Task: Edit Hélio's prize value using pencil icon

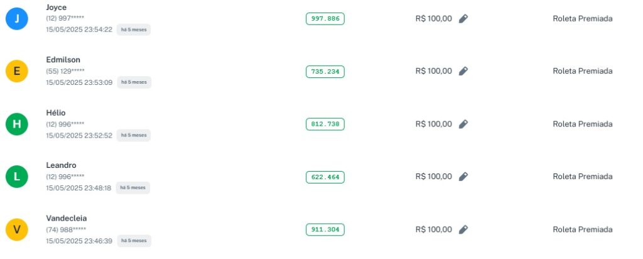Action: [x=463, y=124]
